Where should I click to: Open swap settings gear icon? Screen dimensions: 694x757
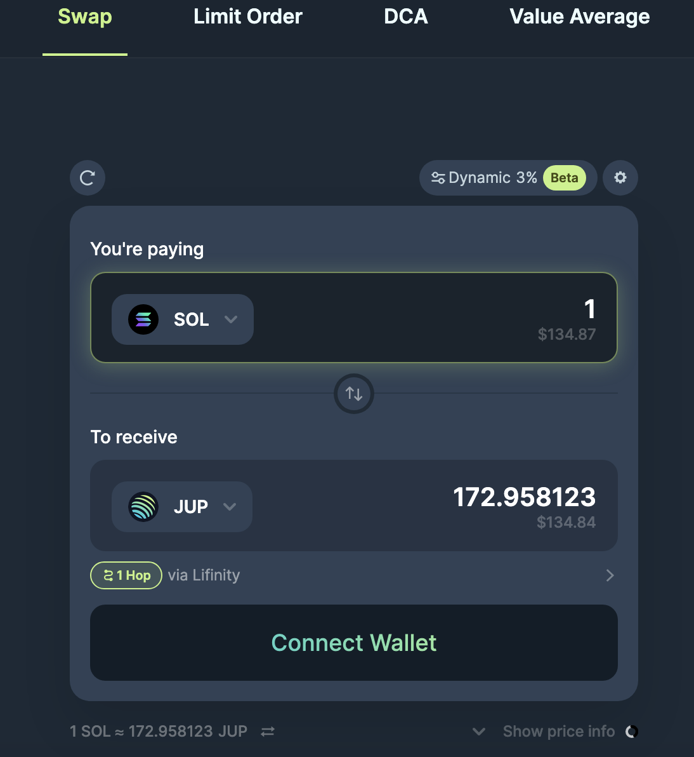click(x=620, y=178)
